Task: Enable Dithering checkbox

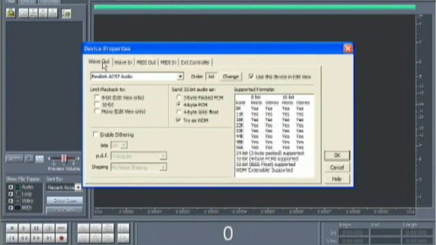Action: [95, 135]
